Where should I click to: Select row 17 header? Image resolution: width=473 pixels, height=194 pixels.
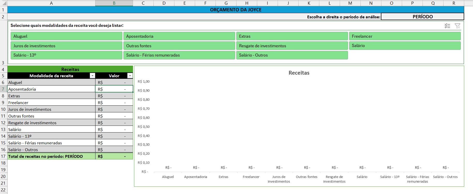coord(3,156)
